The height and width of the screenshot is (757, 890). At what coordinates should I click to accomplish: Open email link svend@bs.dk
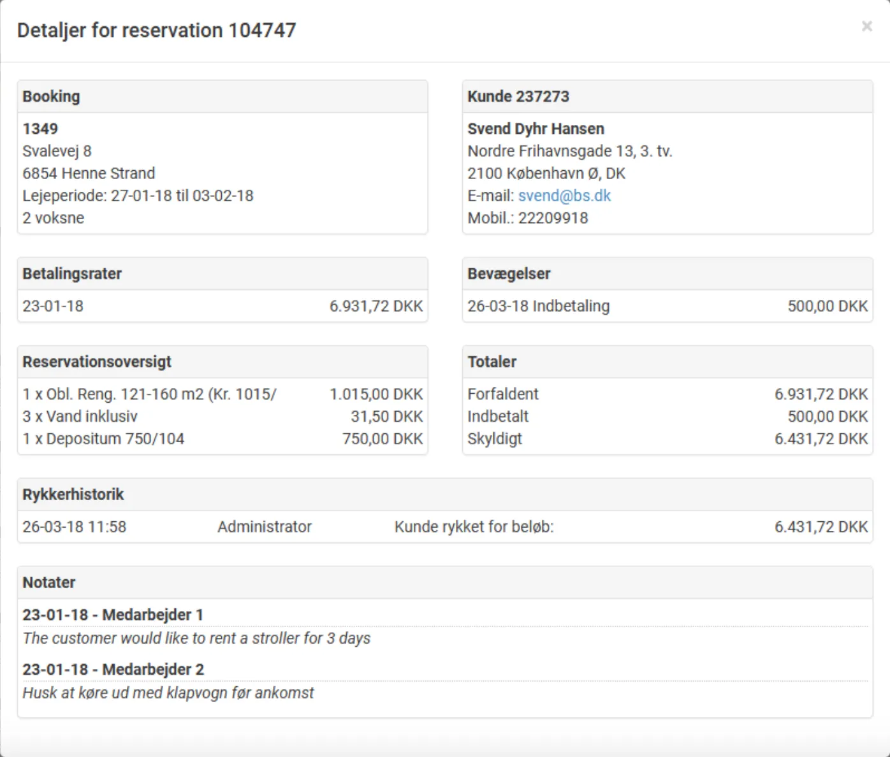click(x=564, y=196)
